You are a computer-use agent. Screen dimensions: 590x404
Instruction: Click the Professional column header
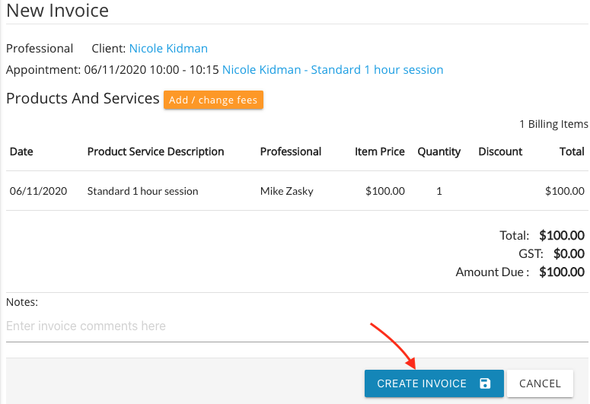coord(291,151)
